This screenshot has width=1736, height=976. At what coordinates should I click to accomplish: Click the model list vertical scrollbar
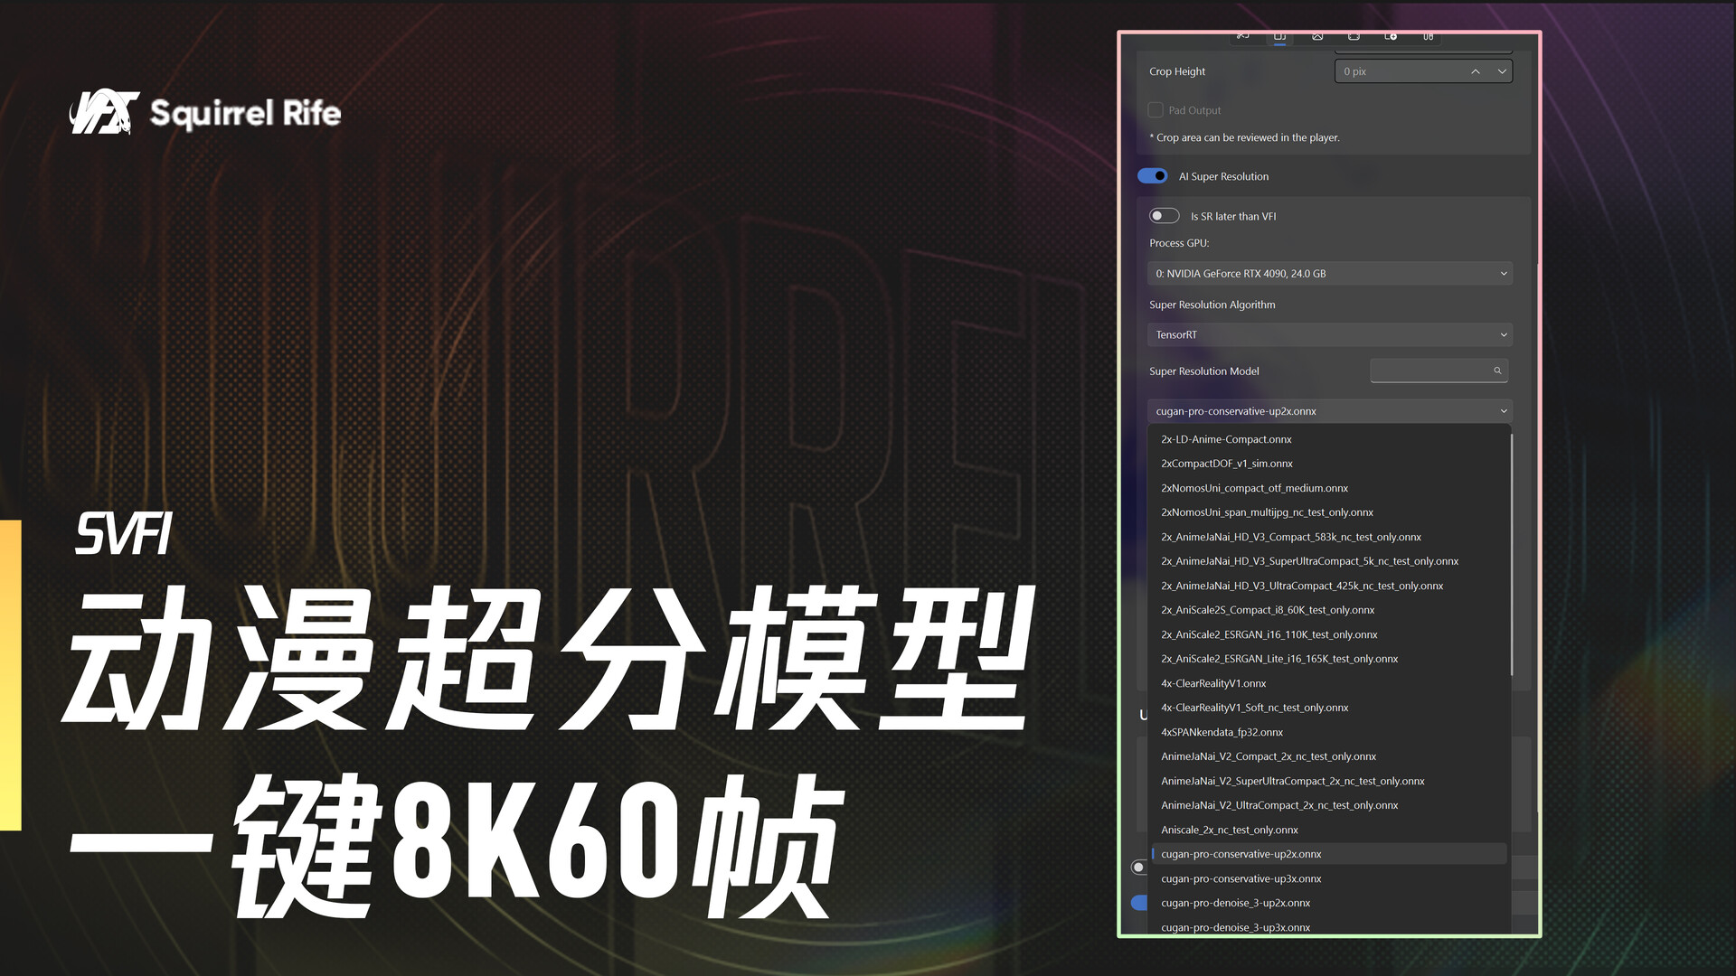tap(1511, 553)
